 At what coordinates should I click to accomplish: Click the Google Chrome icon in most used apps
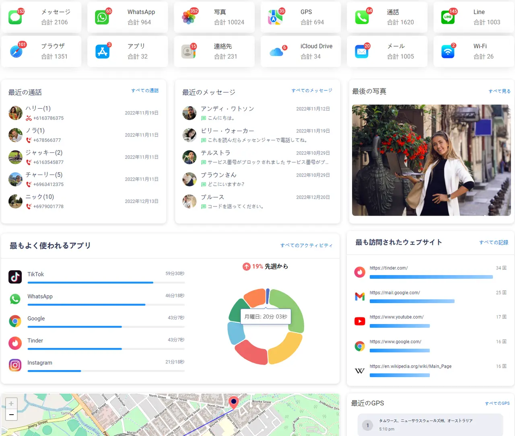coord(15,321)
